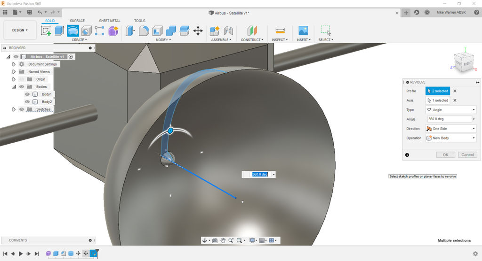Switch to the SURFACE tab
This screenshot has width=482, height=261.
click(77, 21)
